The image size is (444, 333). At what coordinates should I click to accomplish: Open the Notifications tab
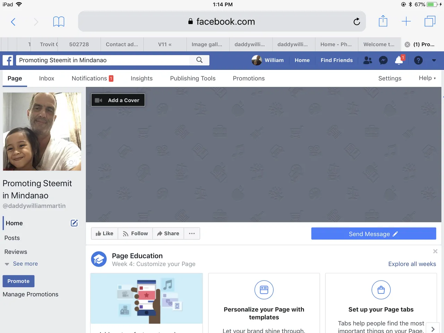click(93, 78)
